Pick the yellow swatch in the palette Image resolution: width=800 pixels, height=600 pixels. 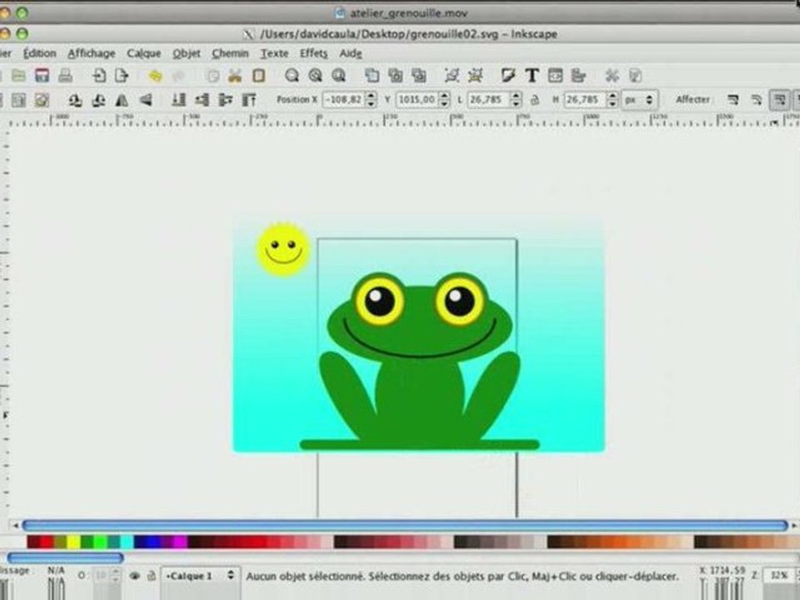point(74,542)
